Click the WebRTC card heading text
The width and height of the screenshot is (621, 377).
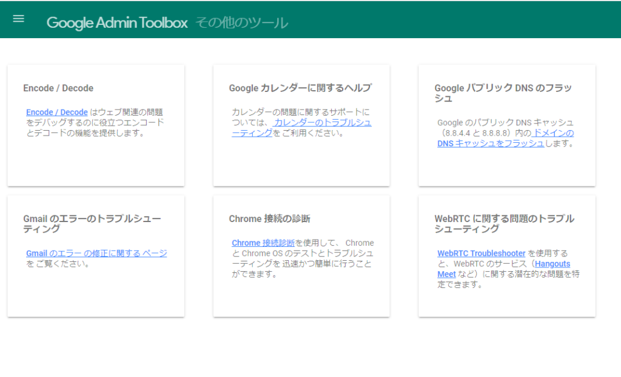(x=505, y=224)
